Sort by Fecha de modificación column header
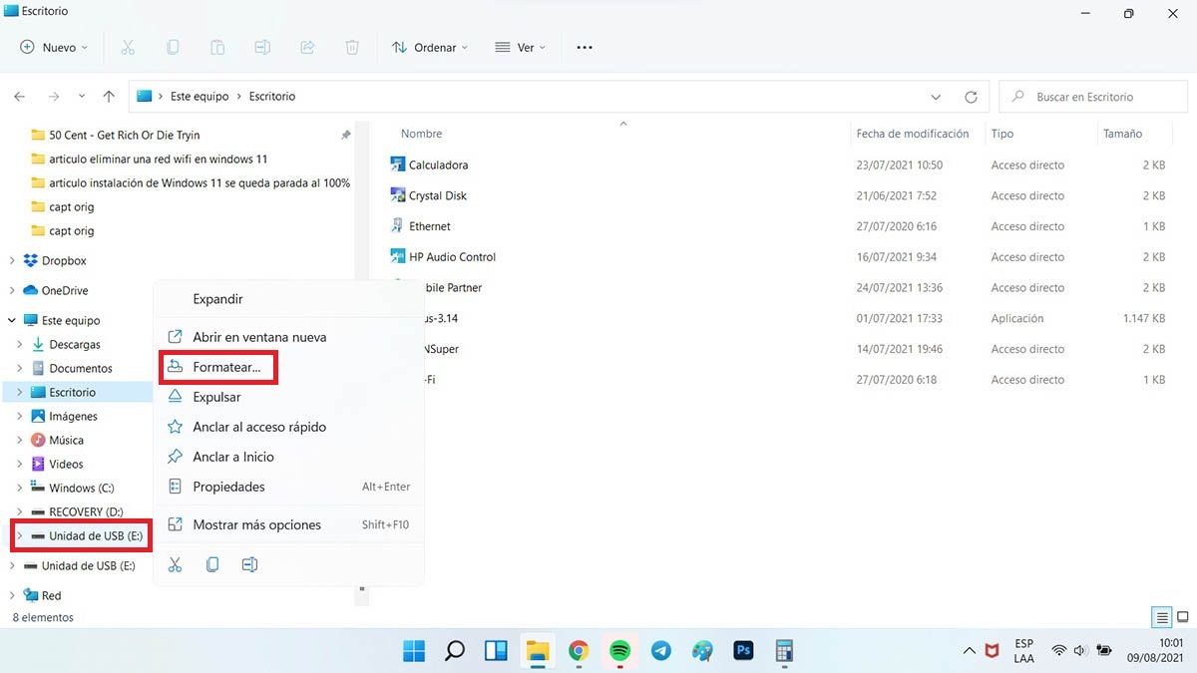Image resolution: width=1197 pixels, height=673 pixels. pos(912,134)
